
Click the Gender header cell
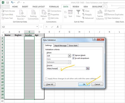click(x=29, y=35)
